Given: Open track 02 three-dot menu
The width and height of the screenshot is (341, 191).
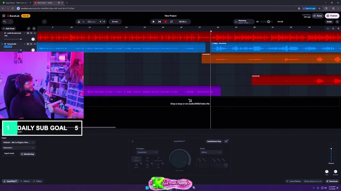Looking at the screenshot, I should point(25,44).
